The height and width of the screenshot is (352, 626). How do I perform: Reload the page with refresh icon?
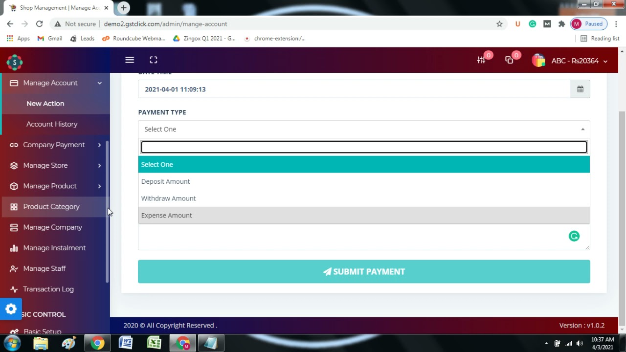click(x=40, y=24)
